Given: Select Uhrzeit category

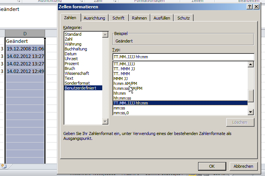Looking at the screenshot, I should pyautogui.click(x=83, y=59).
